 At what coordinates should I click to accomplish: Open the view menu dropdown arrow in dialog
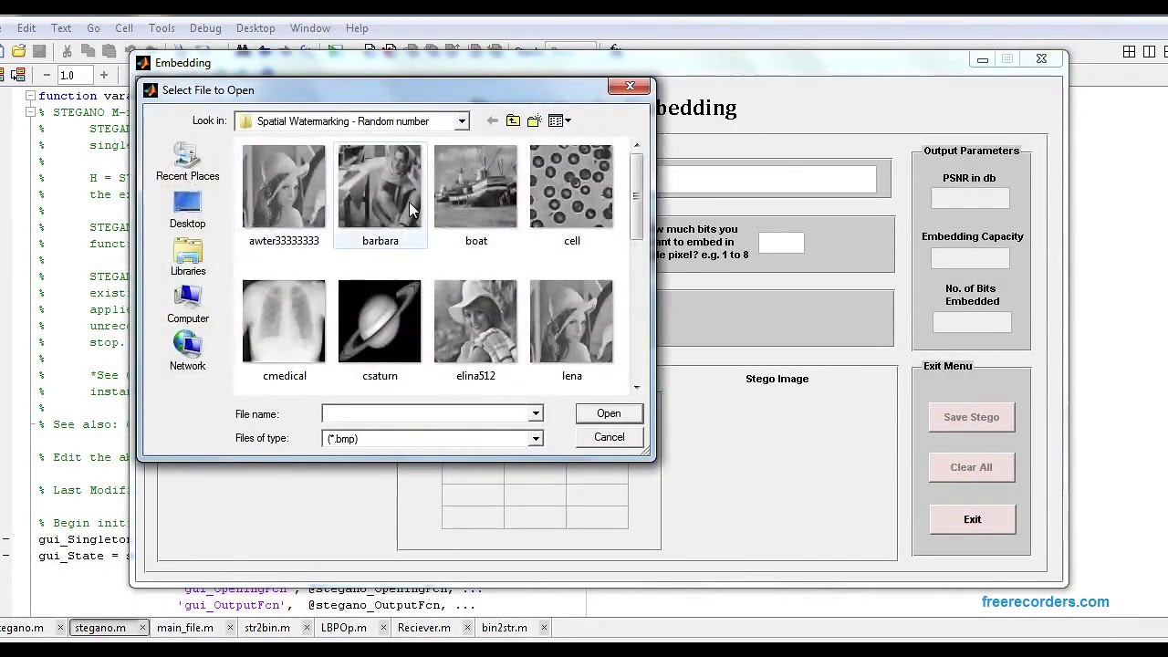568,120
